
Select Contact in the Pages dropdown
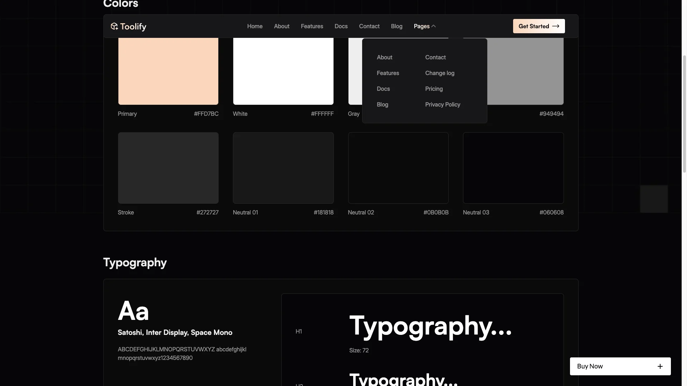435,57
